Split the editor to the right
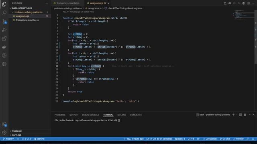The width and height of the screenshot is (257, 144). [x=248, y=3]
